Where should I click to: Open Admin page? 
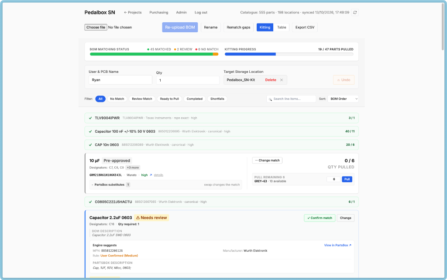pos(181,13)
